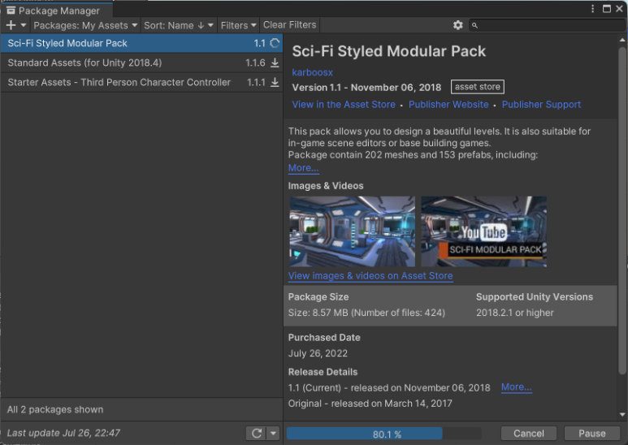Screen dimensions: 628x445
Task: Click the package search field
Action: pos(547,25)
